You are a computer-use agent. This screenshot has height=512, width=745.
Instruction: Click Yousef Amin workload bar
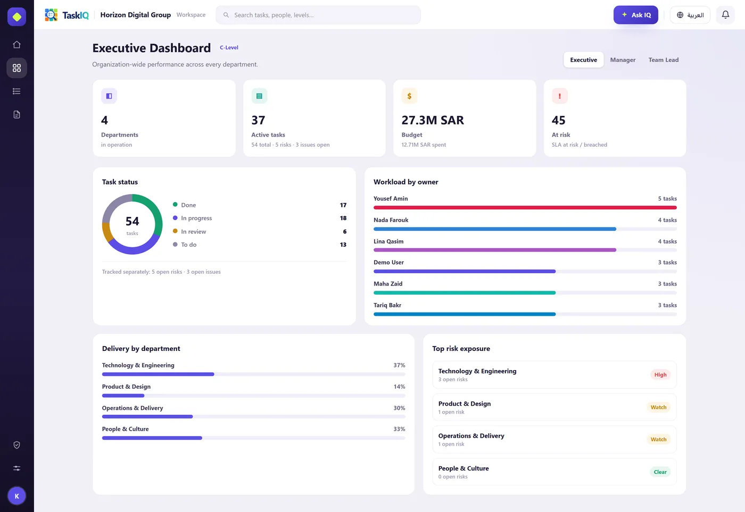coord(525,207)
